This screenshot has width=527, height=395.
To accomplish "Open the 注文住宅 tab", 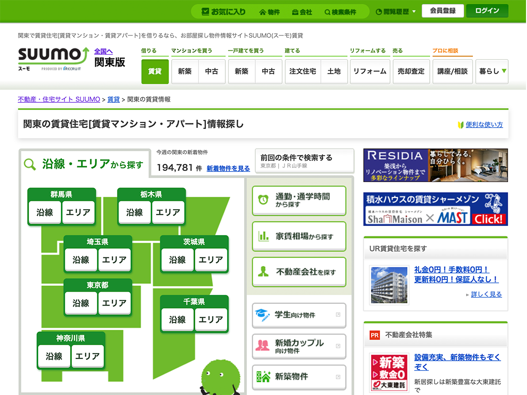I will pyautogui.click(x=303, y=71).
